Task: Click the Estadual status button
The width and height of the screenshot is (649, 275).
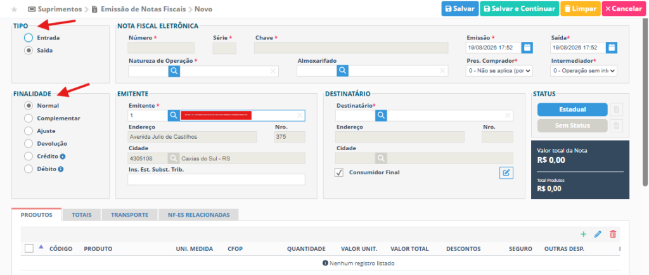Action: [572, 110]
